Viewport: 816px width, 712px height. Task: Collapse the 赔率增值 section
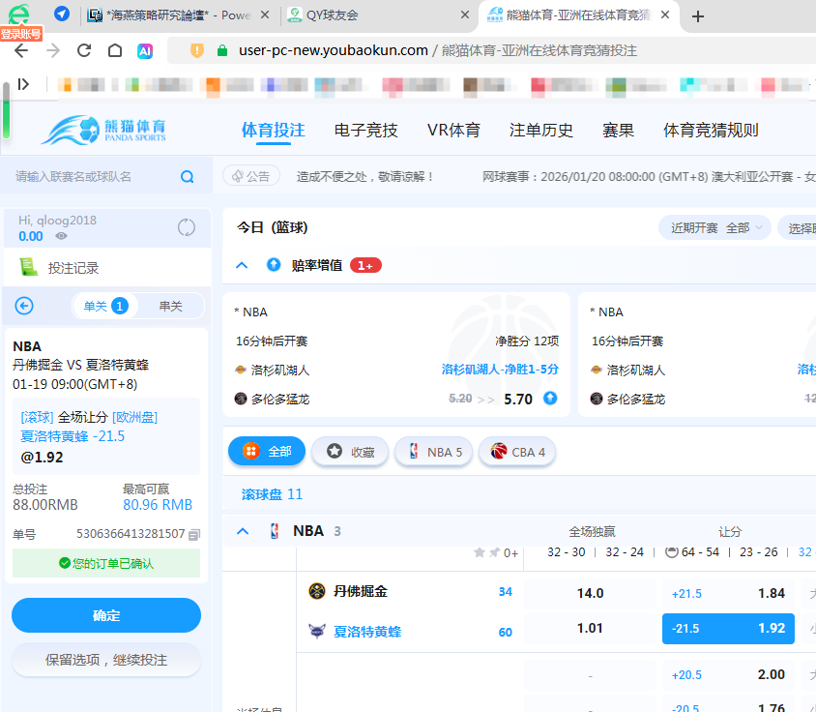click(x=243, y=265)
